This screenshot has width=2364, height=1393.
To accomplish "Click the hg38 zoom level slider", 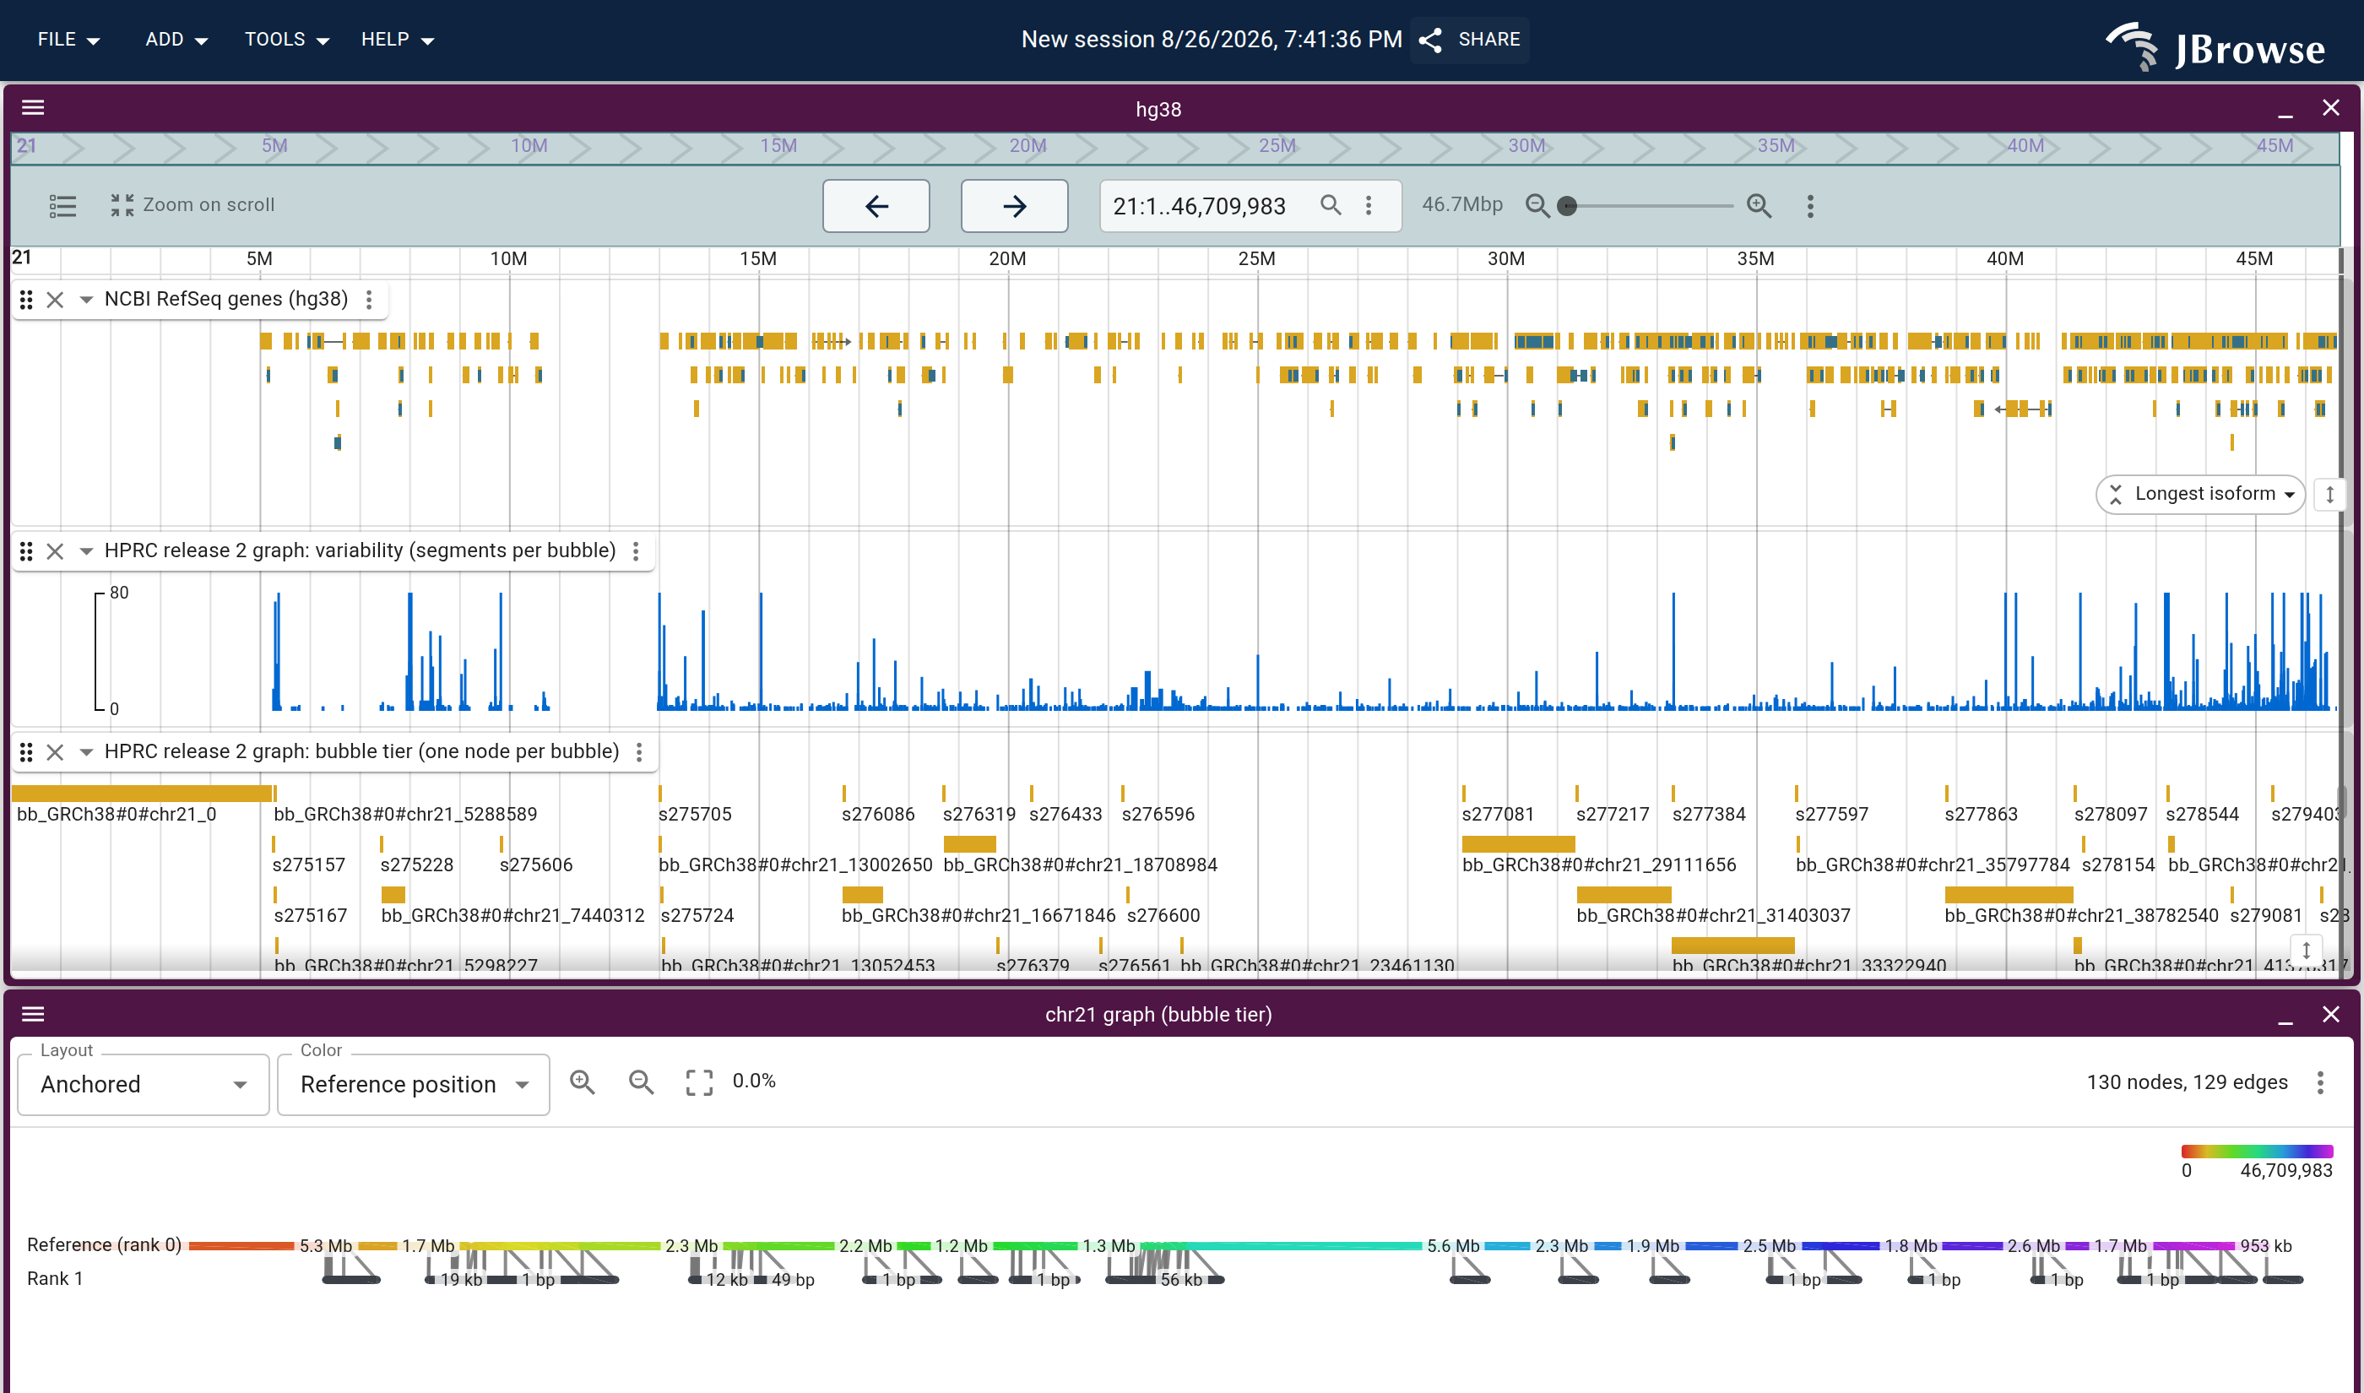I will coord(1649,205).
